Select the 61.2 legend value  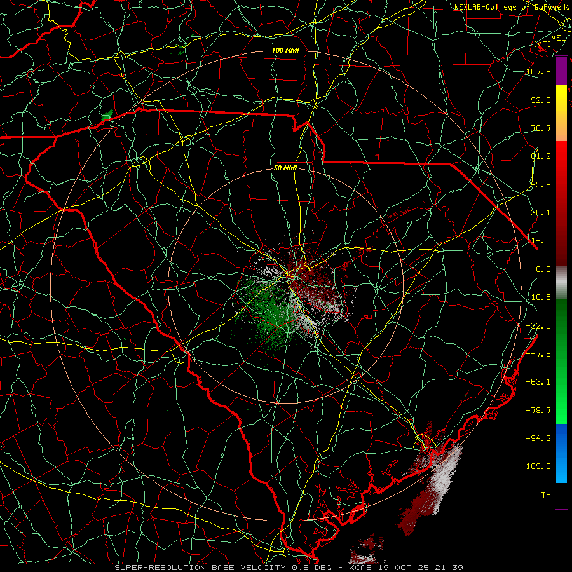pos(541,156)
